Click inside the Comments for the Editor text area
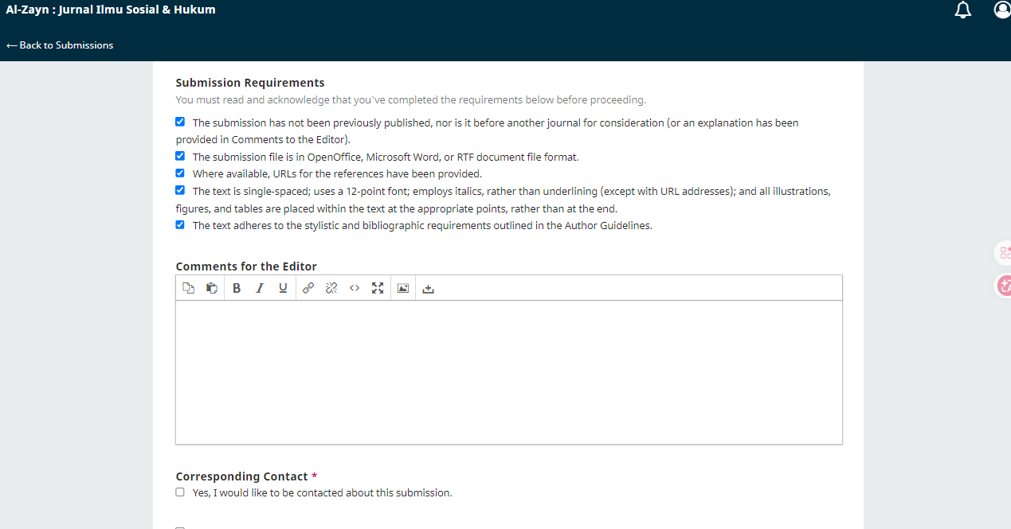This screenshot has height=529, width=1011. [x=508, y=371]
